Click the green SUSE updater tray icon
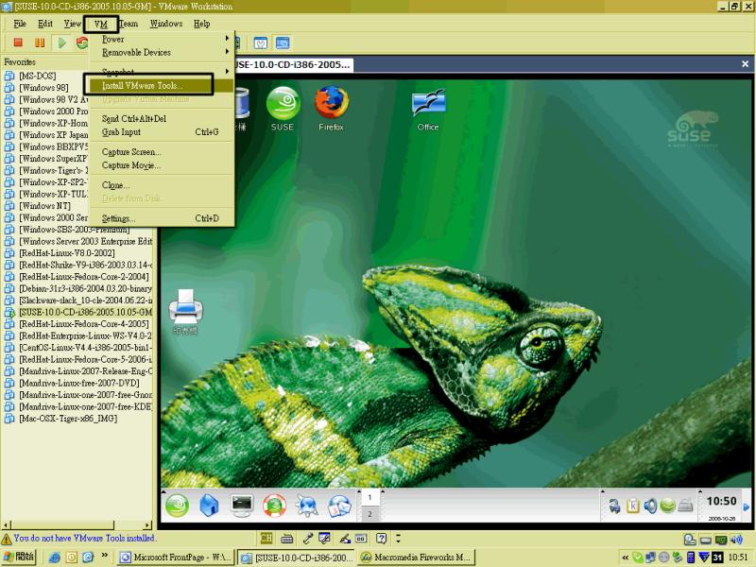This screenshot has height=567, width=756. click(x=667, y=506)
